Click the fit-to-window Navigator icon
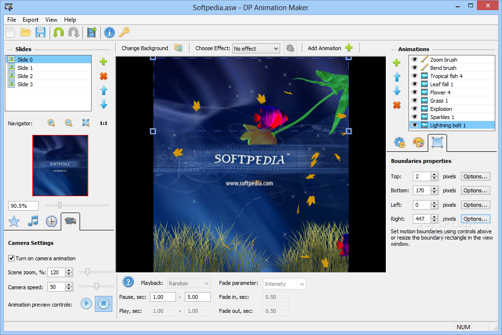 pyautogui.click(x=86, y=123)
